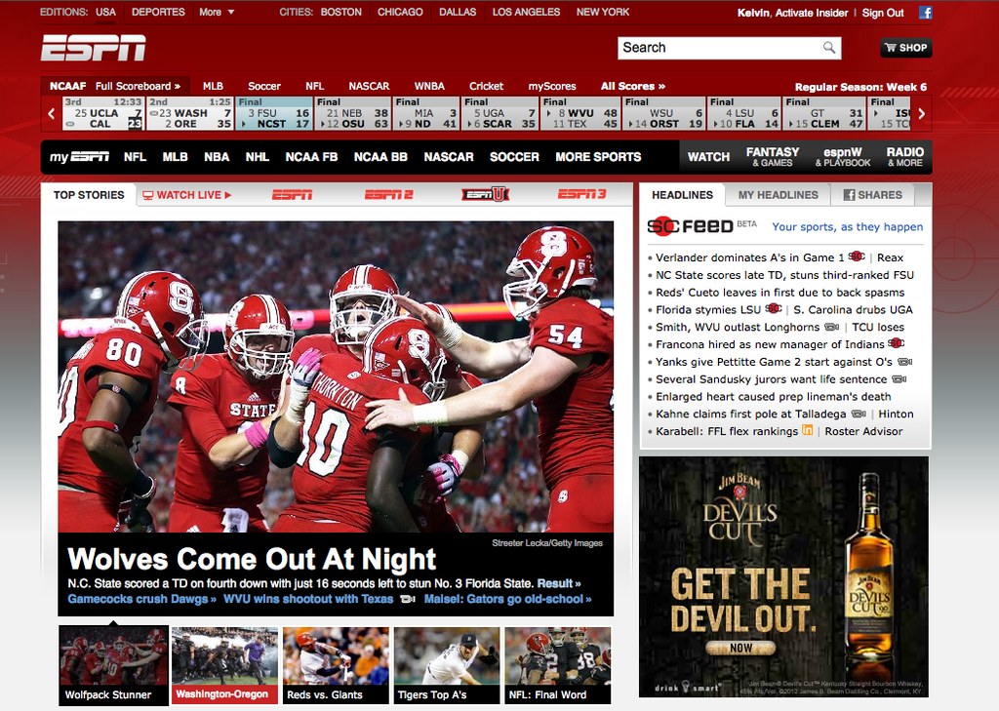Image resolution: width=999 pixels, height=711 pixels.
Task: Click video icon beside Kahne Talladega headline
Action: pos(859,414)
